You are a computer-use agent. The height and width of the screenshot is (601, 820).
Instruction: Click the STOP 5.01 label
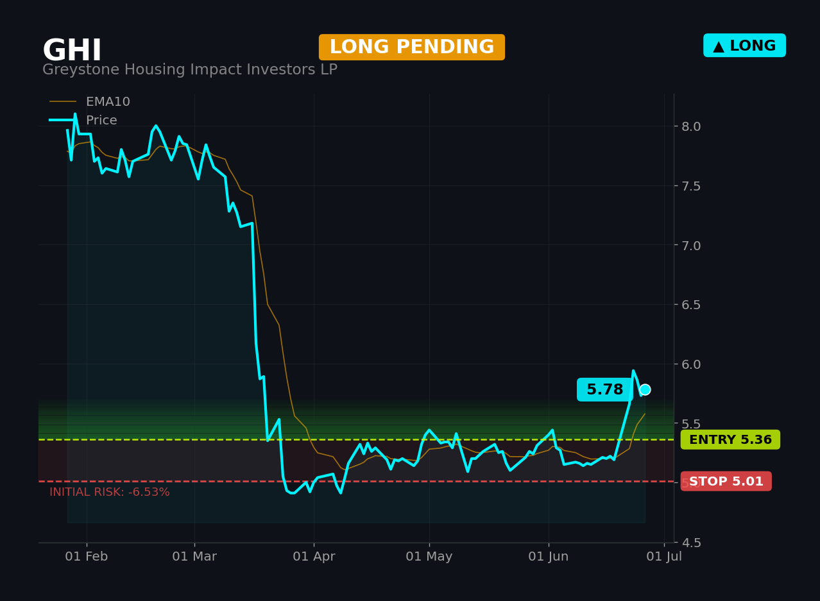click(x=726, y=481)
